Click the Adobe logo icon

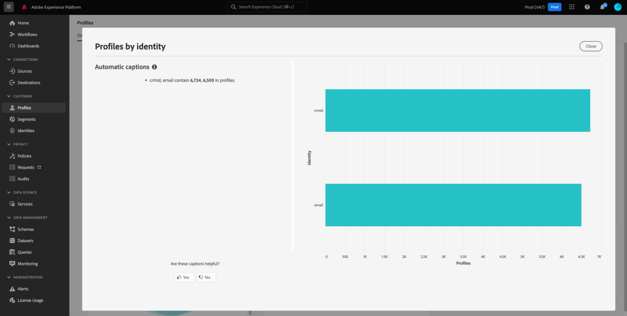[24, 7]
